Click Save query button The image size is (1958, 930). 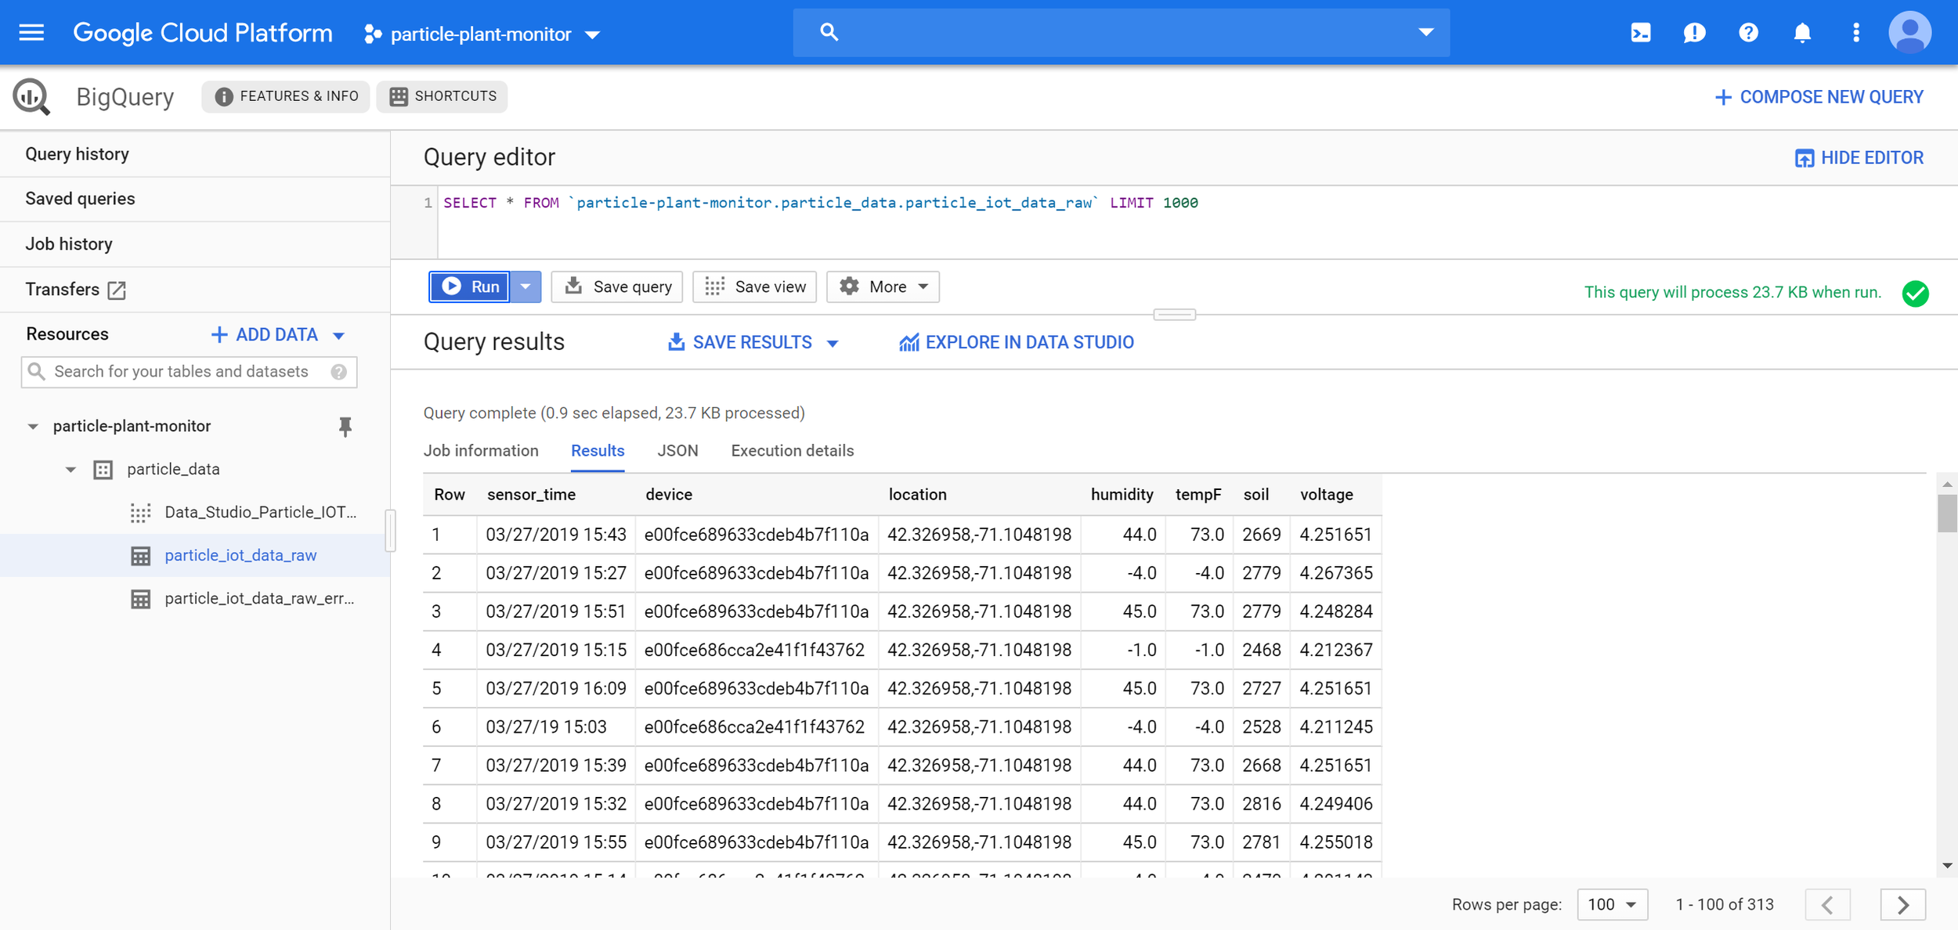(617, 287)
